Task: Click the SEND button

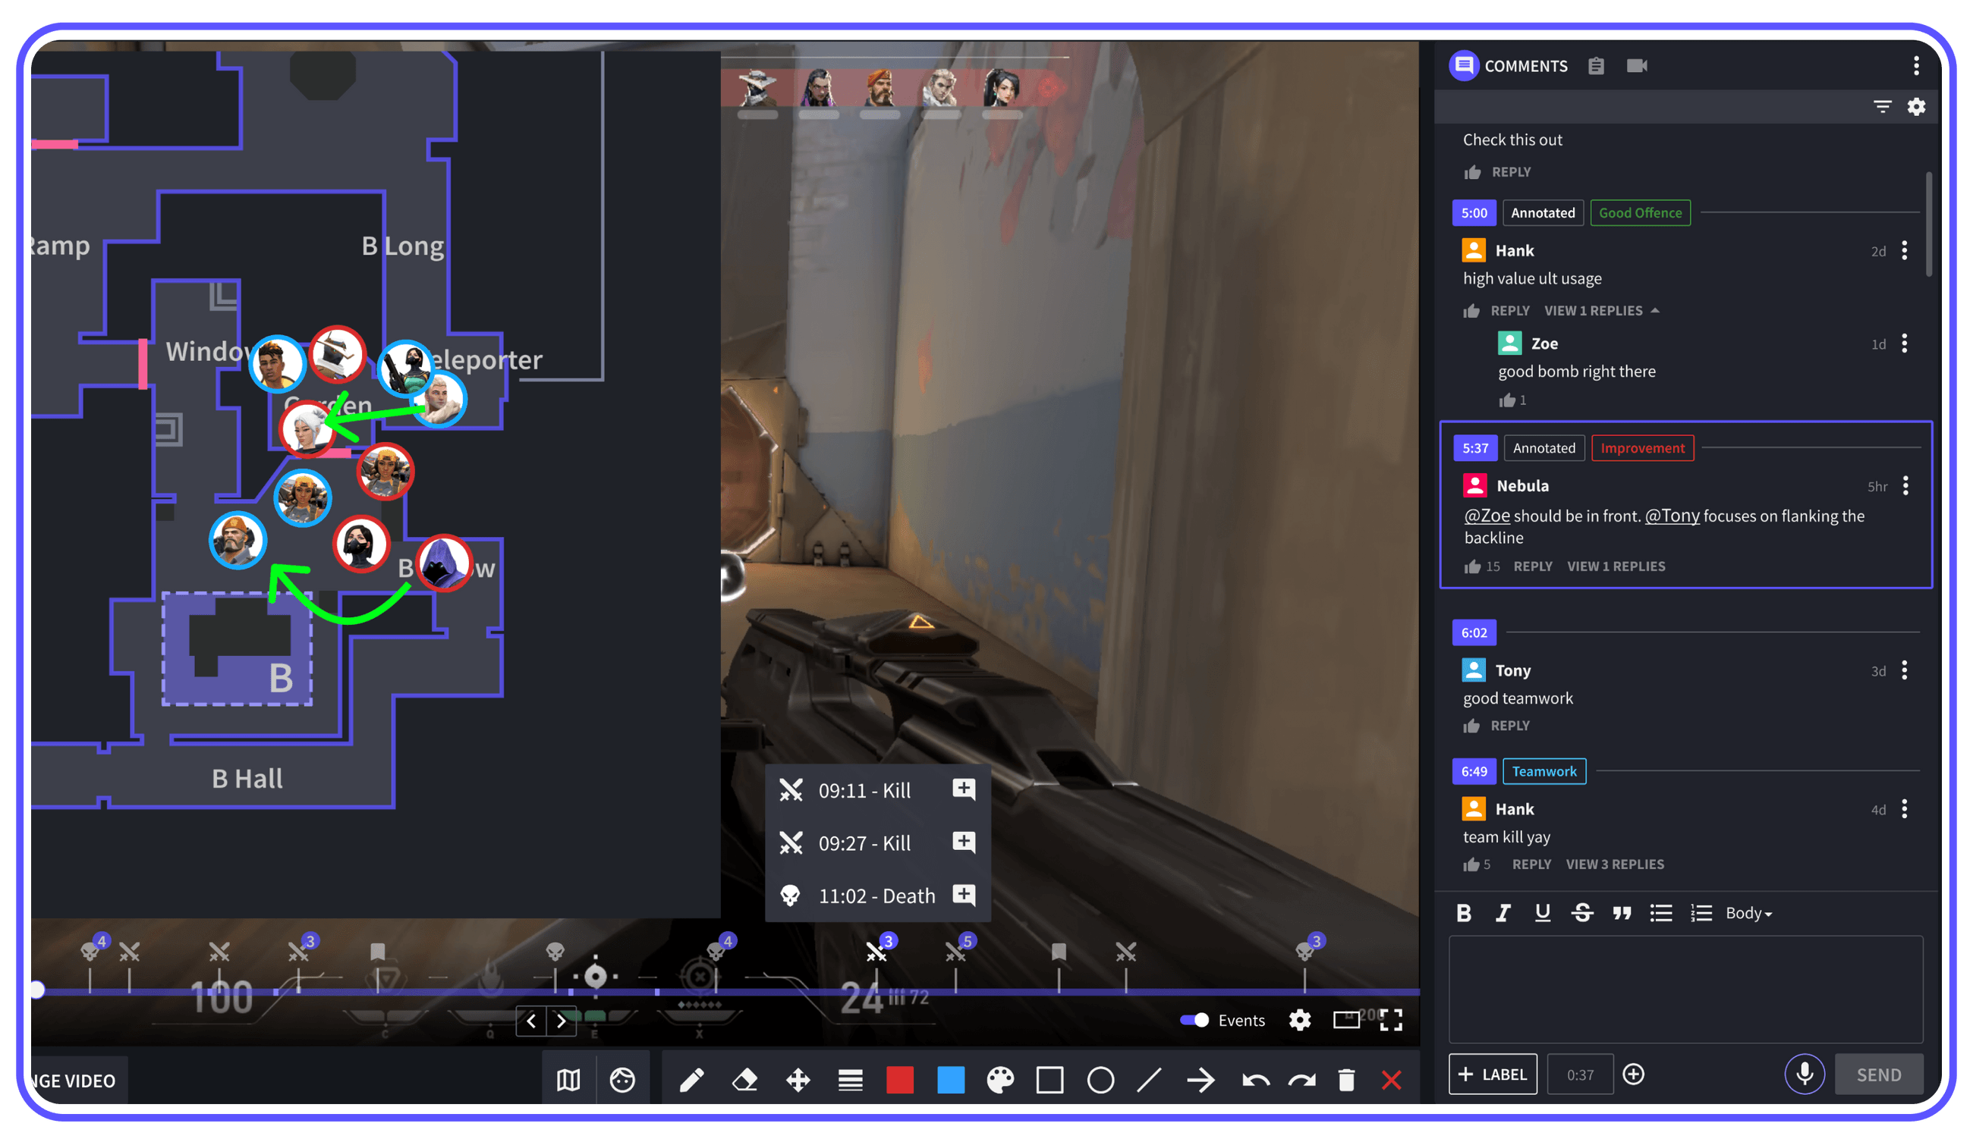Action: pyautogui.click(x=1878, y=1075)
